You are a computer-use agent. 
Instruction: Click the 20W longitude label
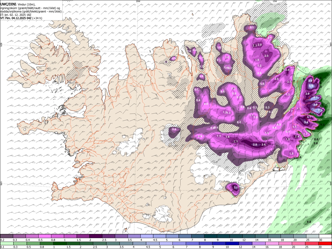pos(138,1)
